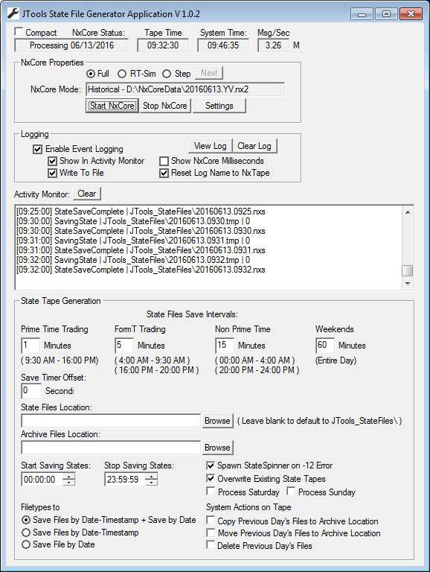Select the Full mode radio button

click(x=90, y=74)
